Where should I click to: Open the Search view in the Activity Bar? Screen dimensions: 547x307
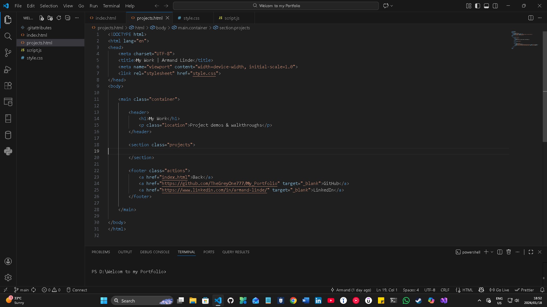8,36
